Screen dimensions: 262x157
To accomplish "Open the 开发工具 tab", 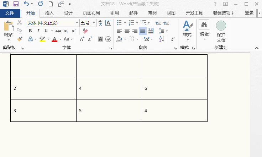I will point(194,13).
